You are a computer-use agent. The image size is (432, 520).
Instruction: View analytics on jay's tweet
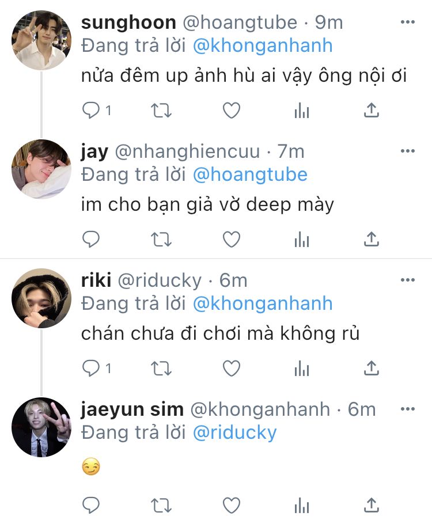(302, 240)
